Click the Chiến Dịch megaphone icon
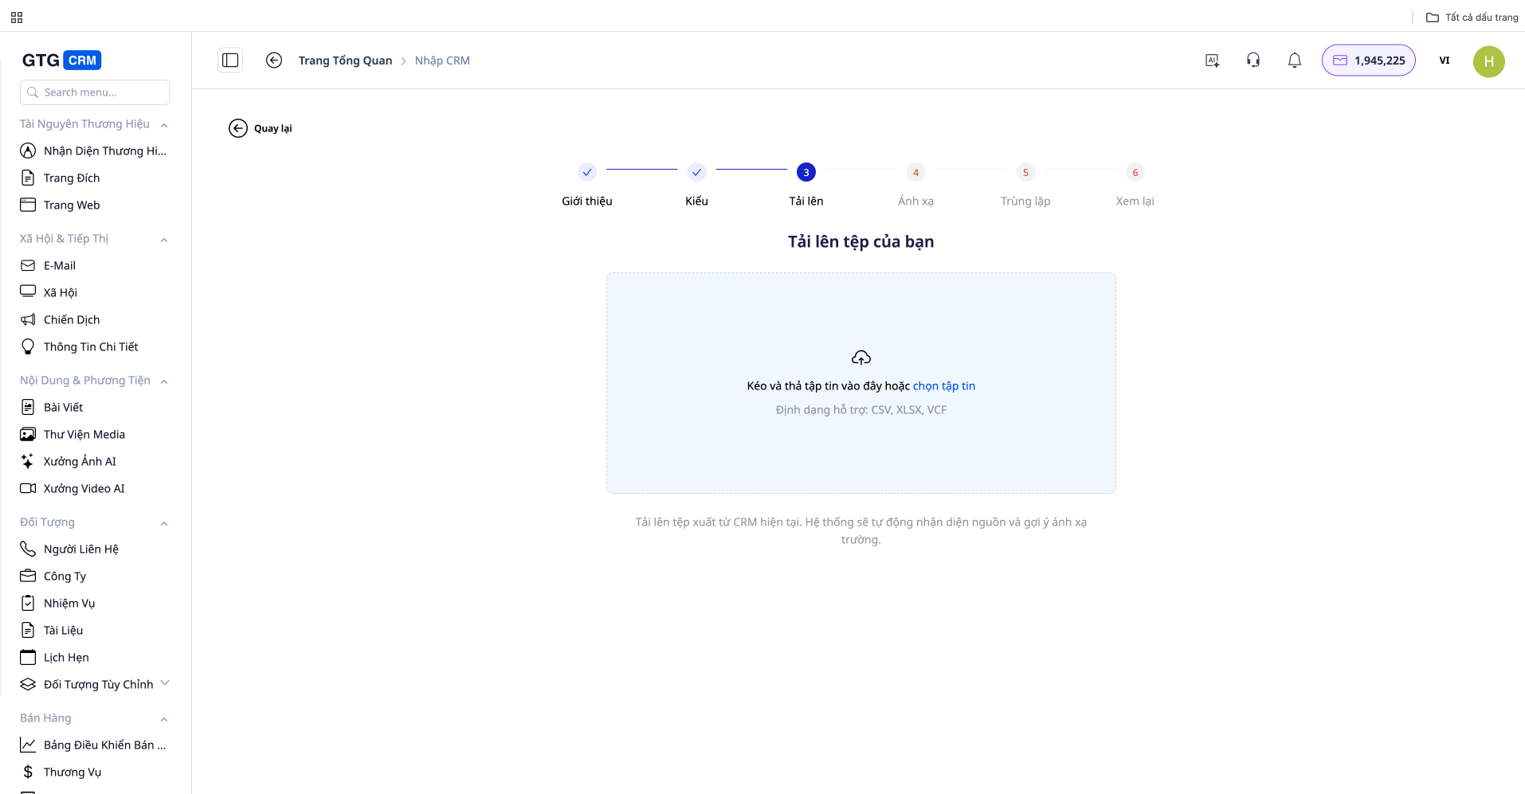1525x794 pixels. 28,319
